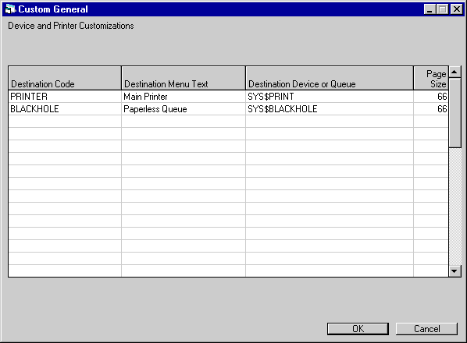Click the vertical scrollbar thumb
The image size is (467, 343).
(x=455, y=113)
